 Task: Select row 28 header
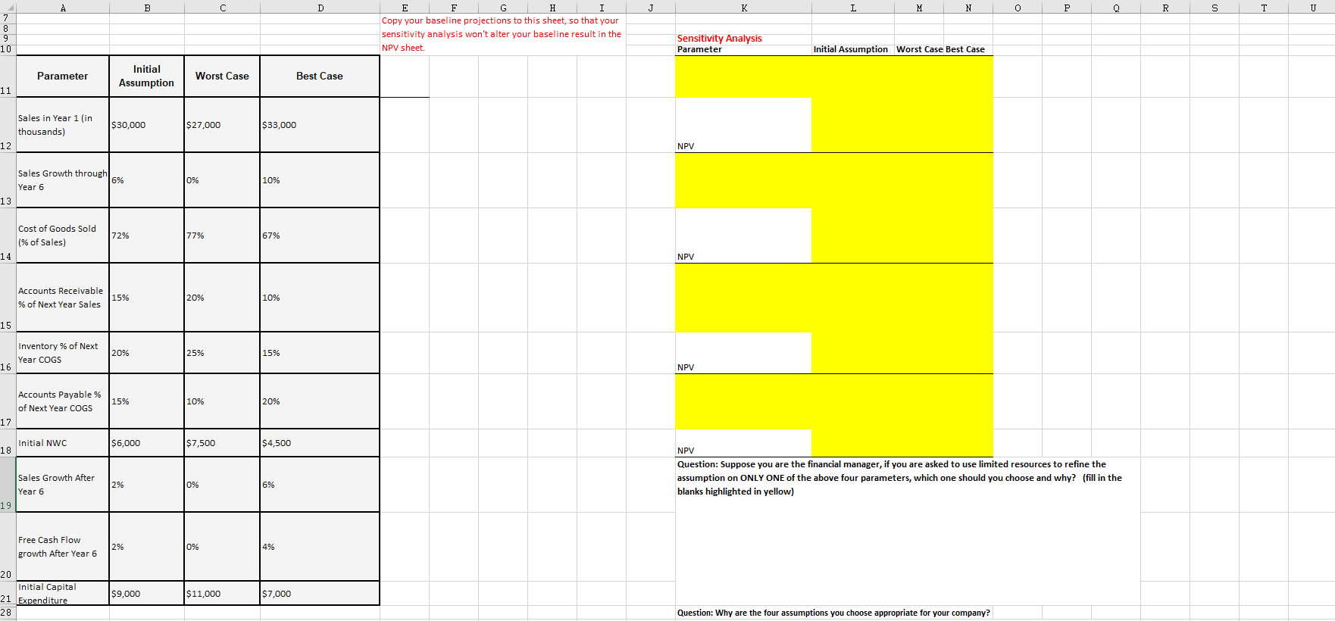tap(8, 612)
